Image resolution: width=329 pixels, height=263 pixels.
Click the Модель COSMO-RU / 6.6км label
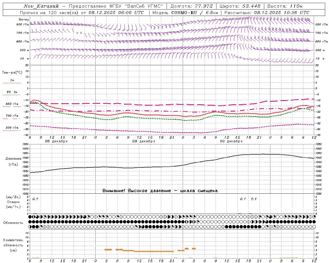(x=185, y=13)
